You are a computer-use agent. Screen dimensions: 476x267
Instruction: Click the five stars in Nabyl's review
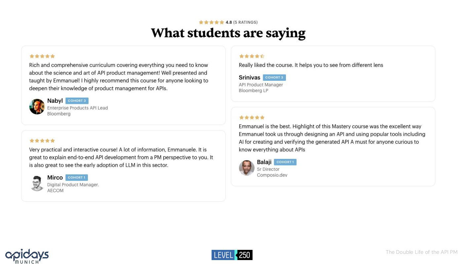point(42,56)
